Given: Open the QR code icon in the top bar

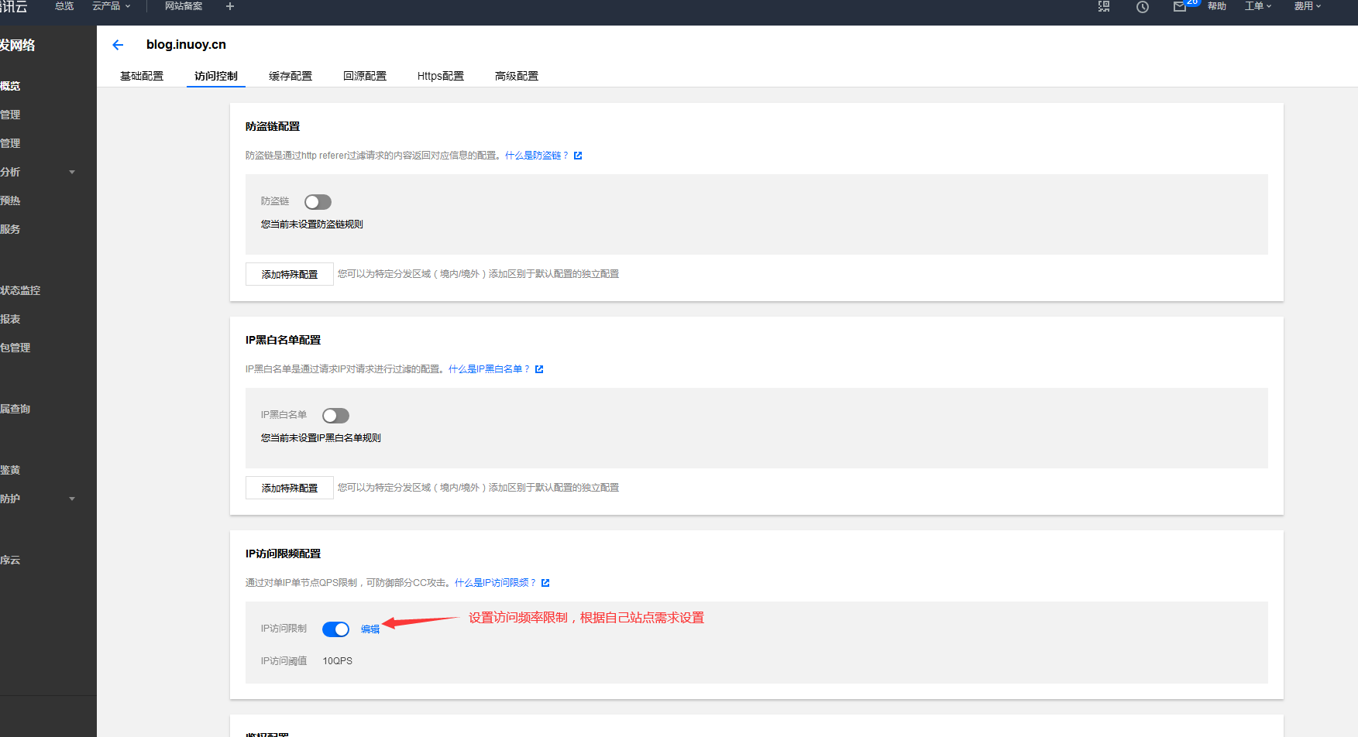Looking at the screenshot, I should [x=1104, y=6].
